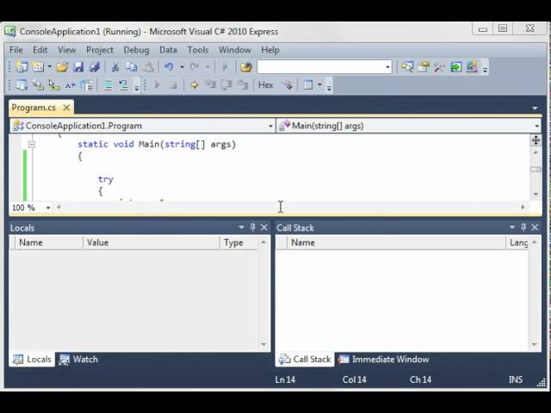Open the Tools menu
551x413 pixels.
pos(198,50)
